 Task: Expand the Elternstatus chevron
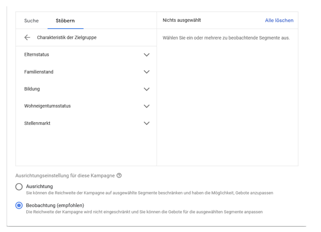point(146,55)
